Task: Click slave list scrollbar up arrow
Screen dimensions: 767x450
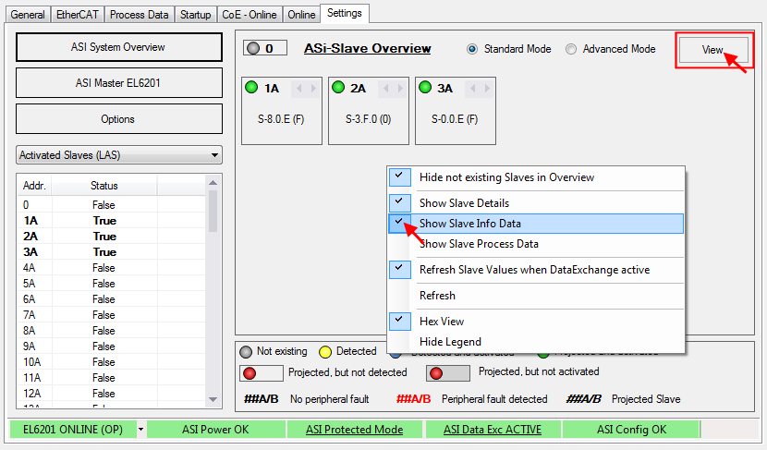Action: (x=213, y=182)
